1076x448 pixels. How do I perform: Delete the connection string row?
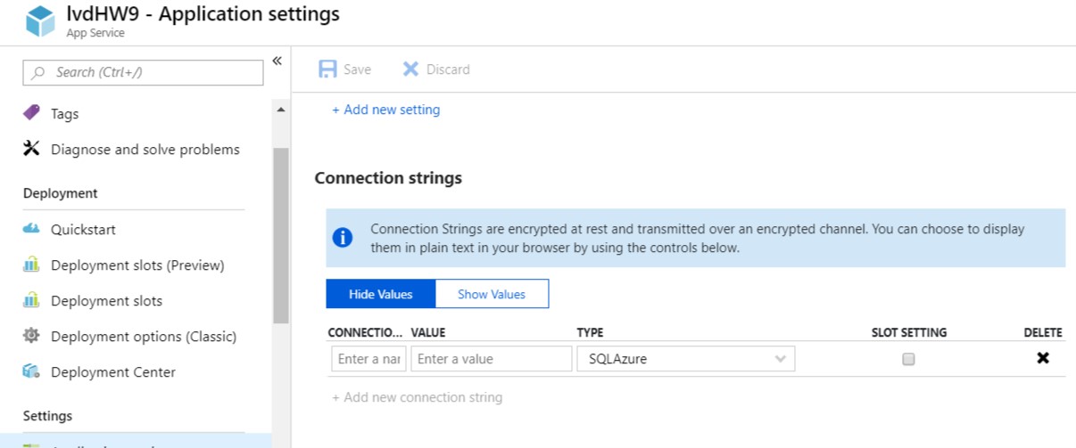pos(1042,358)
